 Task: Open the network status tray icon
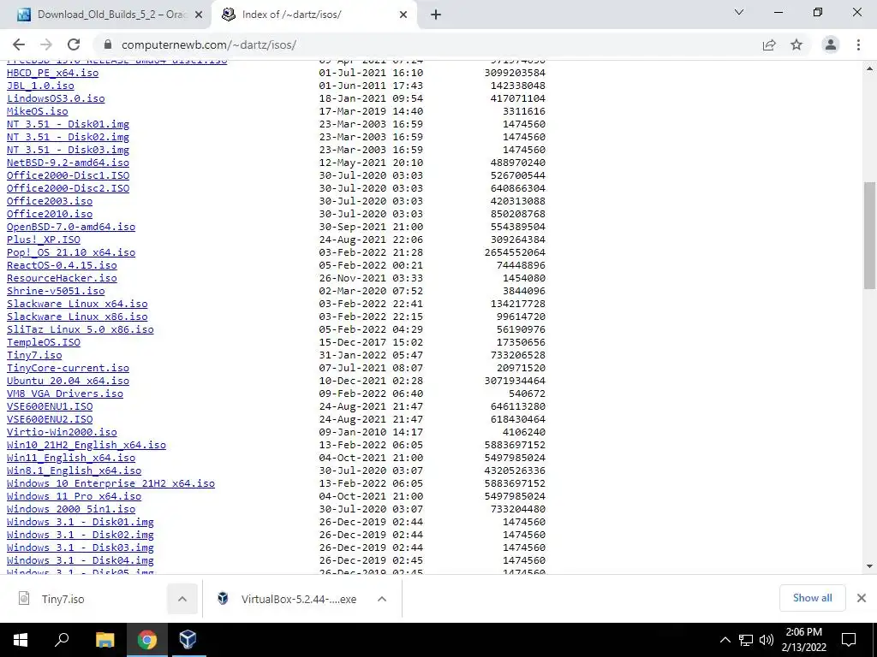[746, 640]
